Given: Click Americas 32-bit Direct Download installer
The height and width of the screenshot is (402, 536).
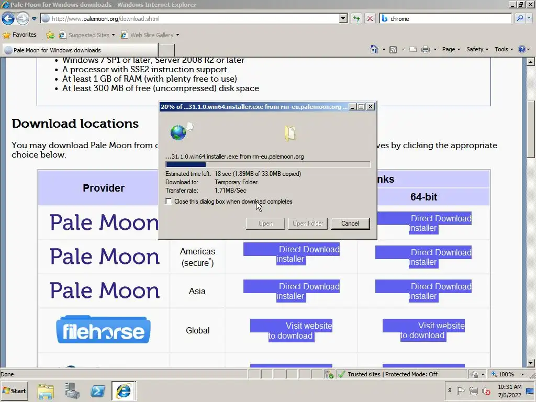Looking at the screenshot, I should [x=291, y=254].
